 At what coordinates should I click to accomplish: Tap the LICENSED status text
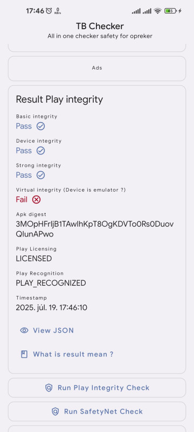[x=34, y=259]
